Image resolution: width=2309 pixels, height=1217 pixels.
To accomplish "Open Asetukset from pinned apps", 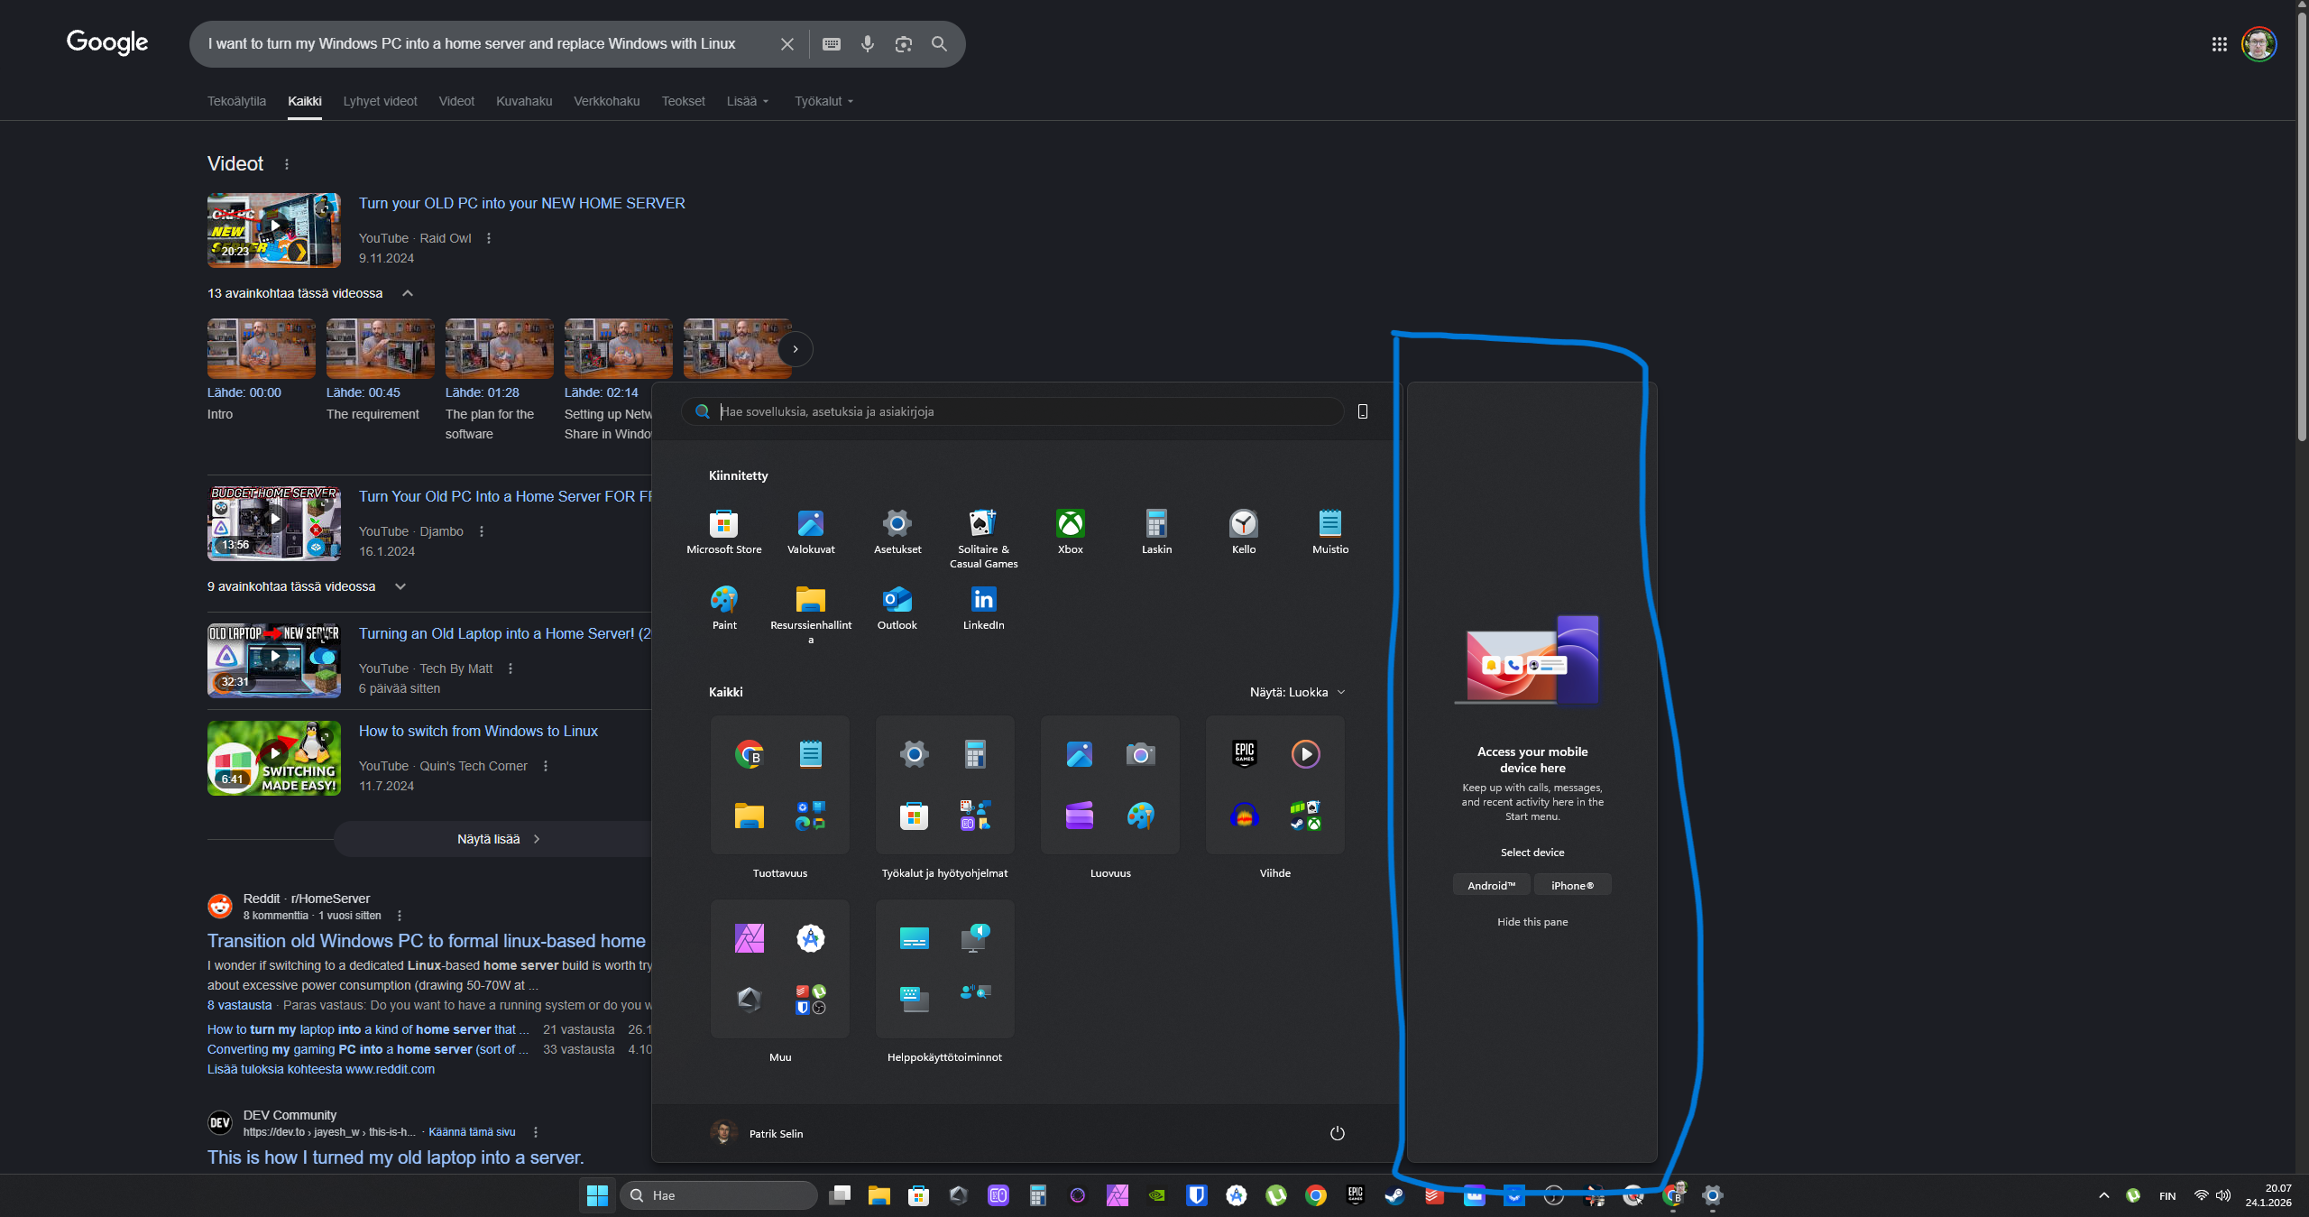I will (897, 531).
